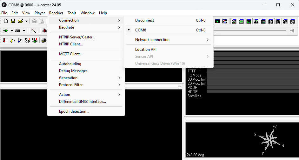Click the compass rose in the heading panel
The width and height of the screenshot is (299, 160).
pos(269,140)
